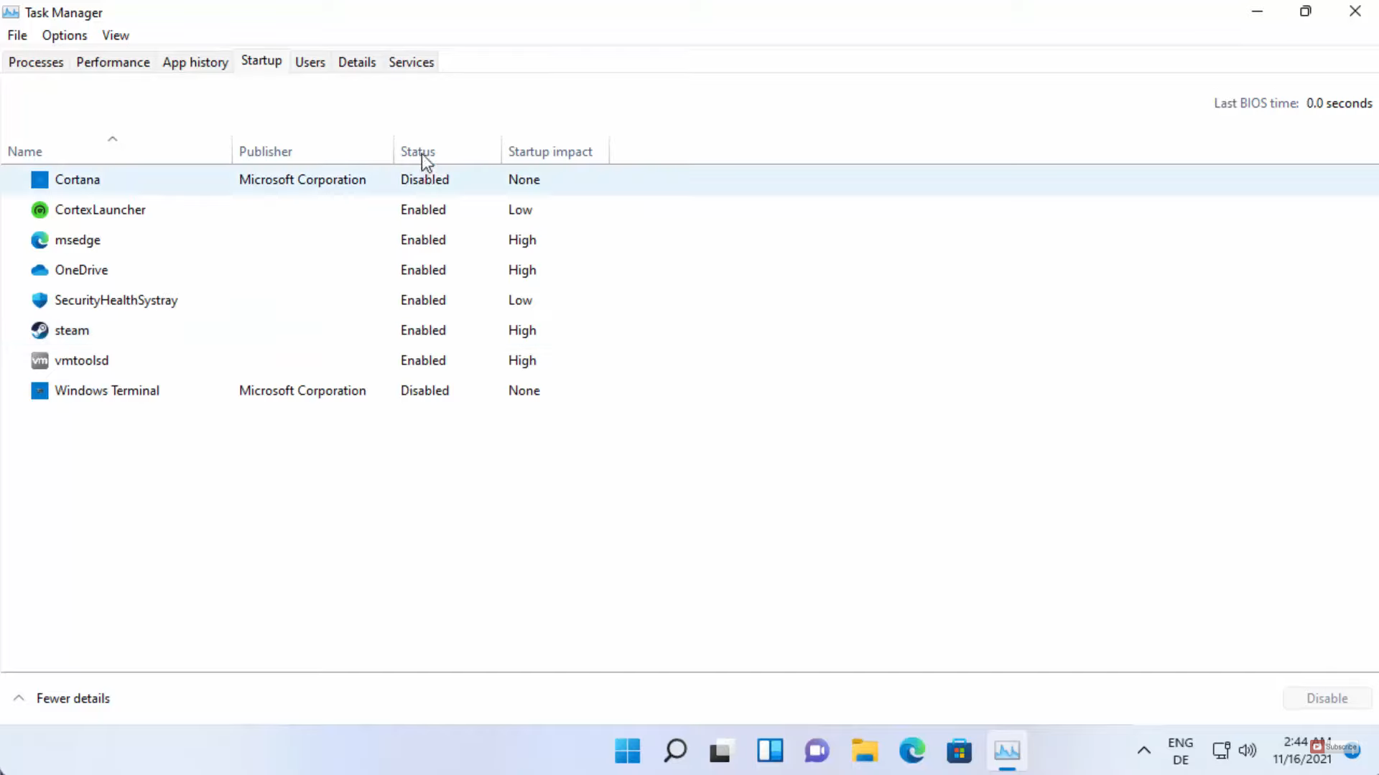Open the Options menu
Image resolution: width=1379 pixels, height=775 pixels.
pos(64,35)
